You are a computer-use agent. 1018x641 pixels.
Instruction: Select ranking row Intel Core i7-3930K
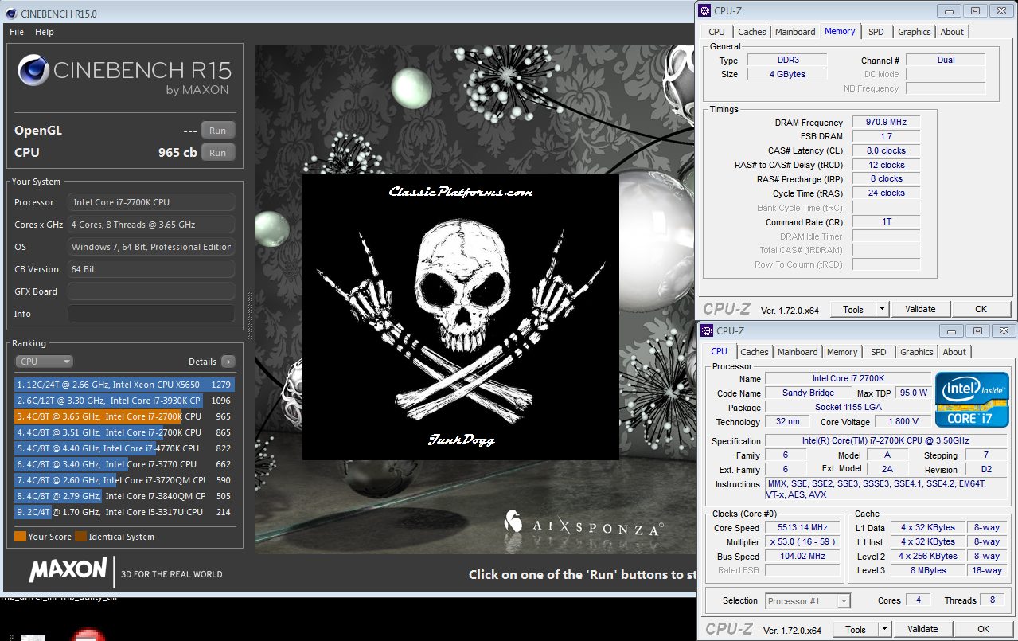point(125,401)
